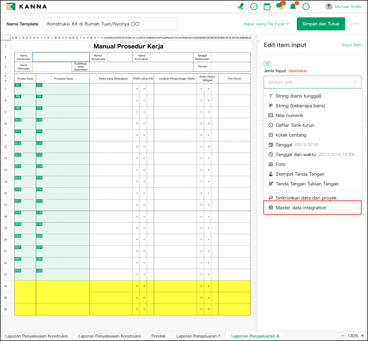Switch to 'Laporan Pengeluaran 1' sheet tab
This screenshot has width=368, height=341.
(198, 336)
